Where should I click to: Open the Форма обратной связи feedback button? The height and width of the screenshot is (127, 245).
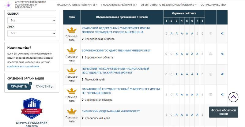[x=224, y=112]
